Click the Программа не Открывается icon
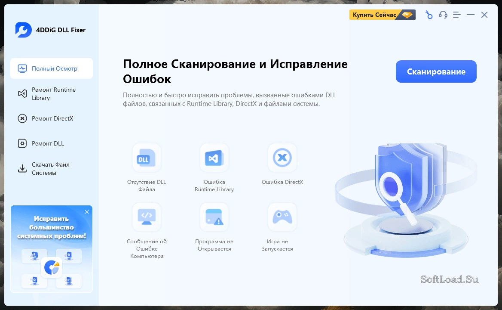This screenshot has width=502, height=310. pos(214,217)
